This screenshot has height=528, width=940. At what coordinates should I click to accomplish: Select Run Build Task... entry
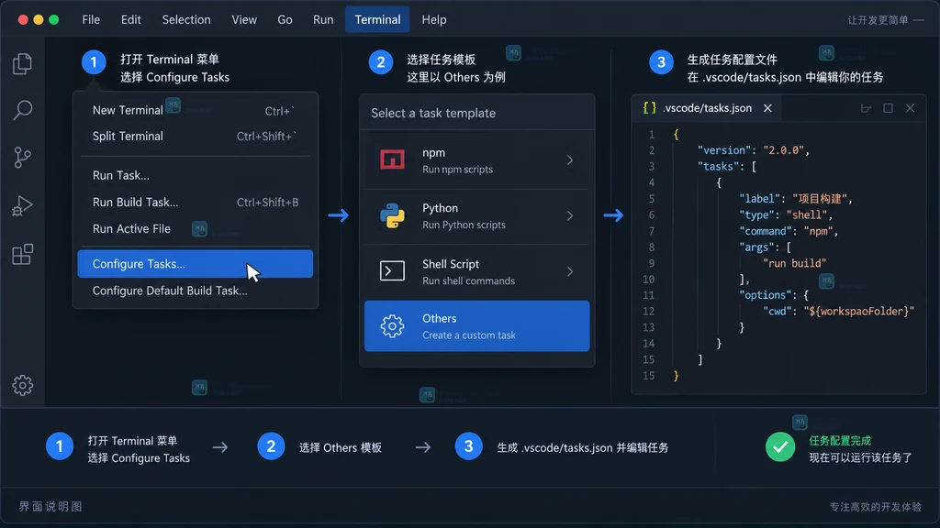pyautogui.click(x=195, y=203)
